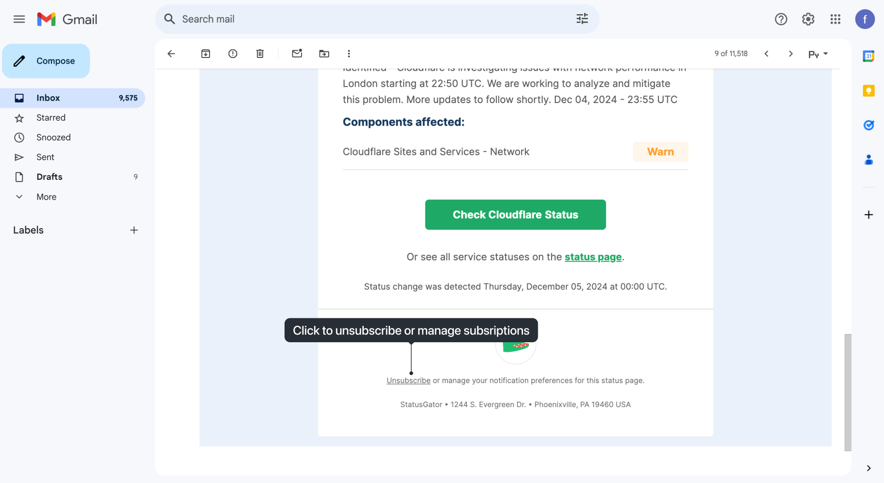Hide side panel with chevron
The width and height of the screenshot is (884, 483).
tap(868, 468)
